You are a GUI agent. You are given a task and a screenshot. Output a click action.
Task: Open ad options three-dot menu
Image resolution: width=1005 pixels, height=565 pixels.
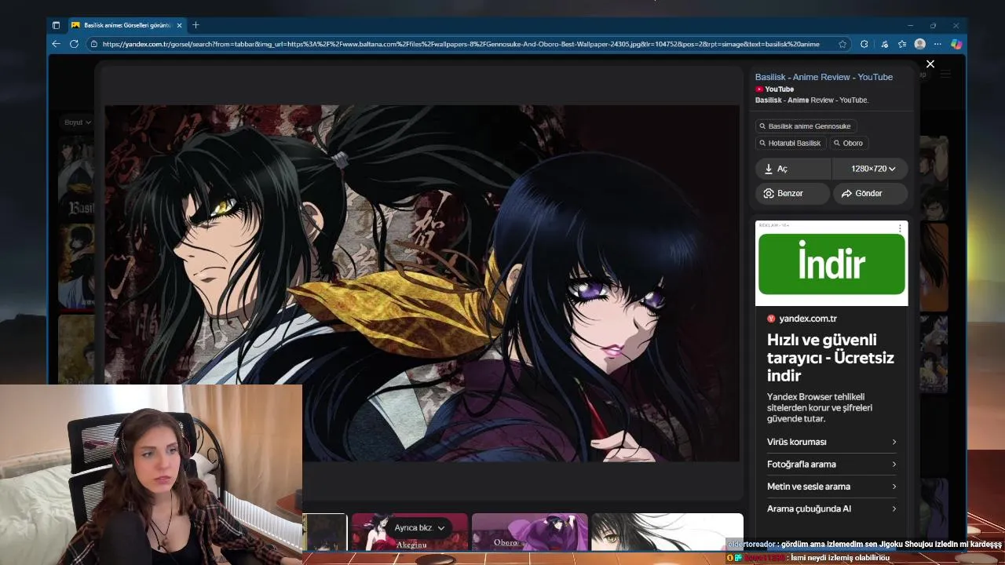pyautogui.click(x=900, y=228)
